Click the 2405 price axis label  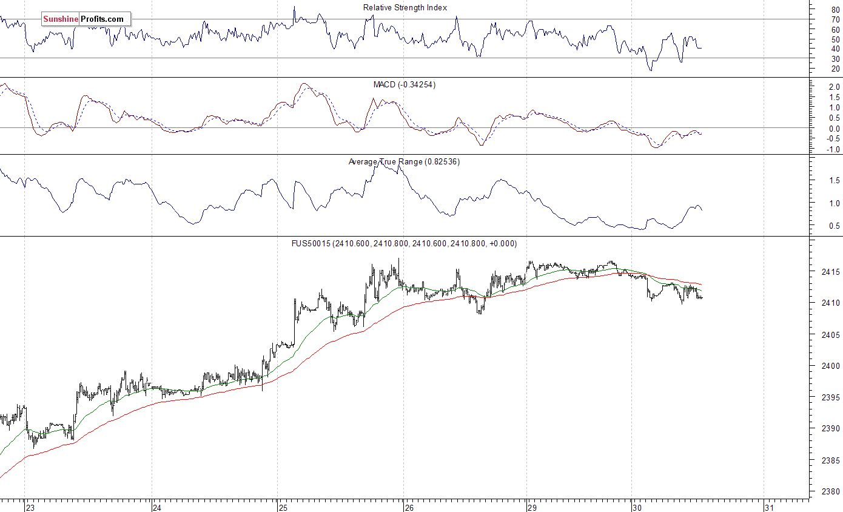coord(831,335)
